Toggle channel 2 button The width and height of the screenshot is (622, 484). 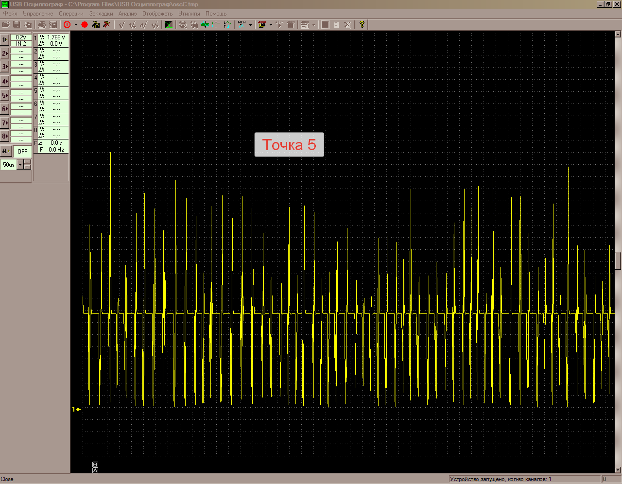[x=5, y=53]
